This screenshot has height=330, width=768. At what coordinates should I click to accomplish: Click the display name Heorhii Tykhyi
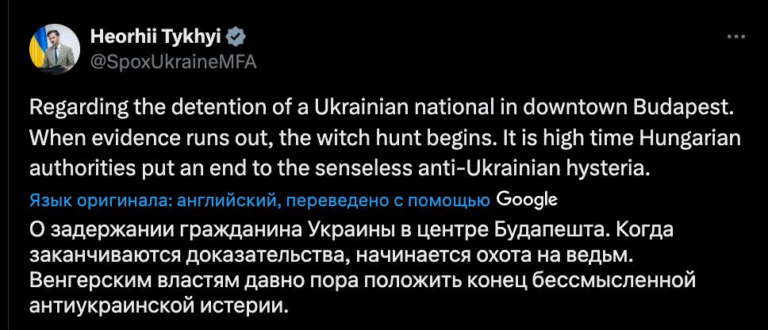tap(156, 36)
